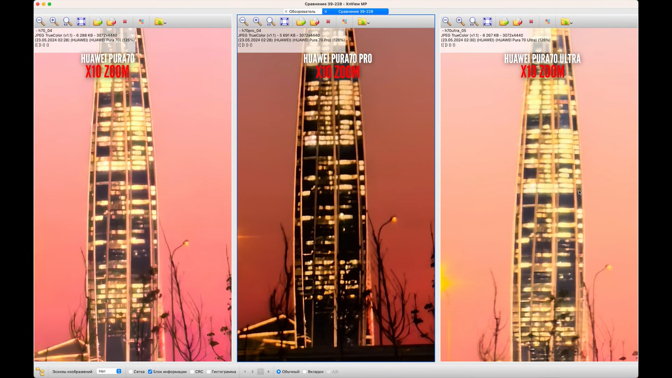Enable the Гистограмма checkbox
The width and height of the screenshot is (672, 378).
pyautogui.click(x=209, y=372)
